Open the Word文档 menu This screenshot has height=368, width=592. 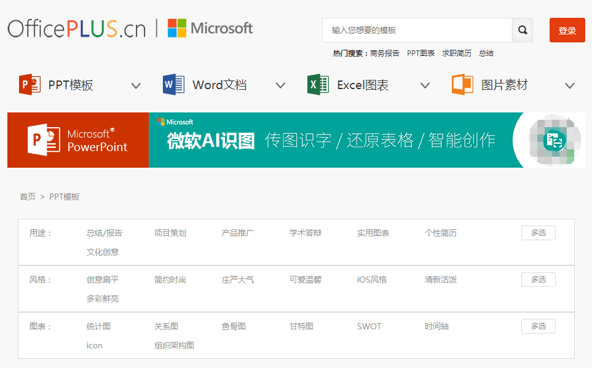click(219, 85)
